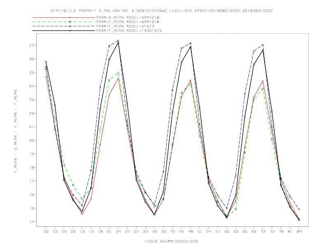Image resolution: width=326 pixels, height=252 pixels.
Task: Click x-axis forecast hour label 12
Action: 82,231
